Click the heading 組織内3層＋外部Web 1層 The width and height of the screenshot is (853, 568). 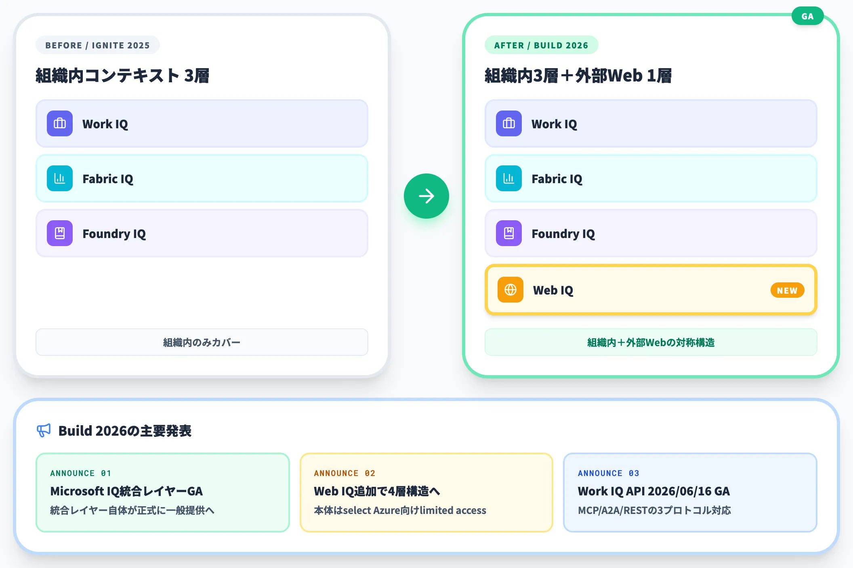pos(578,75)
